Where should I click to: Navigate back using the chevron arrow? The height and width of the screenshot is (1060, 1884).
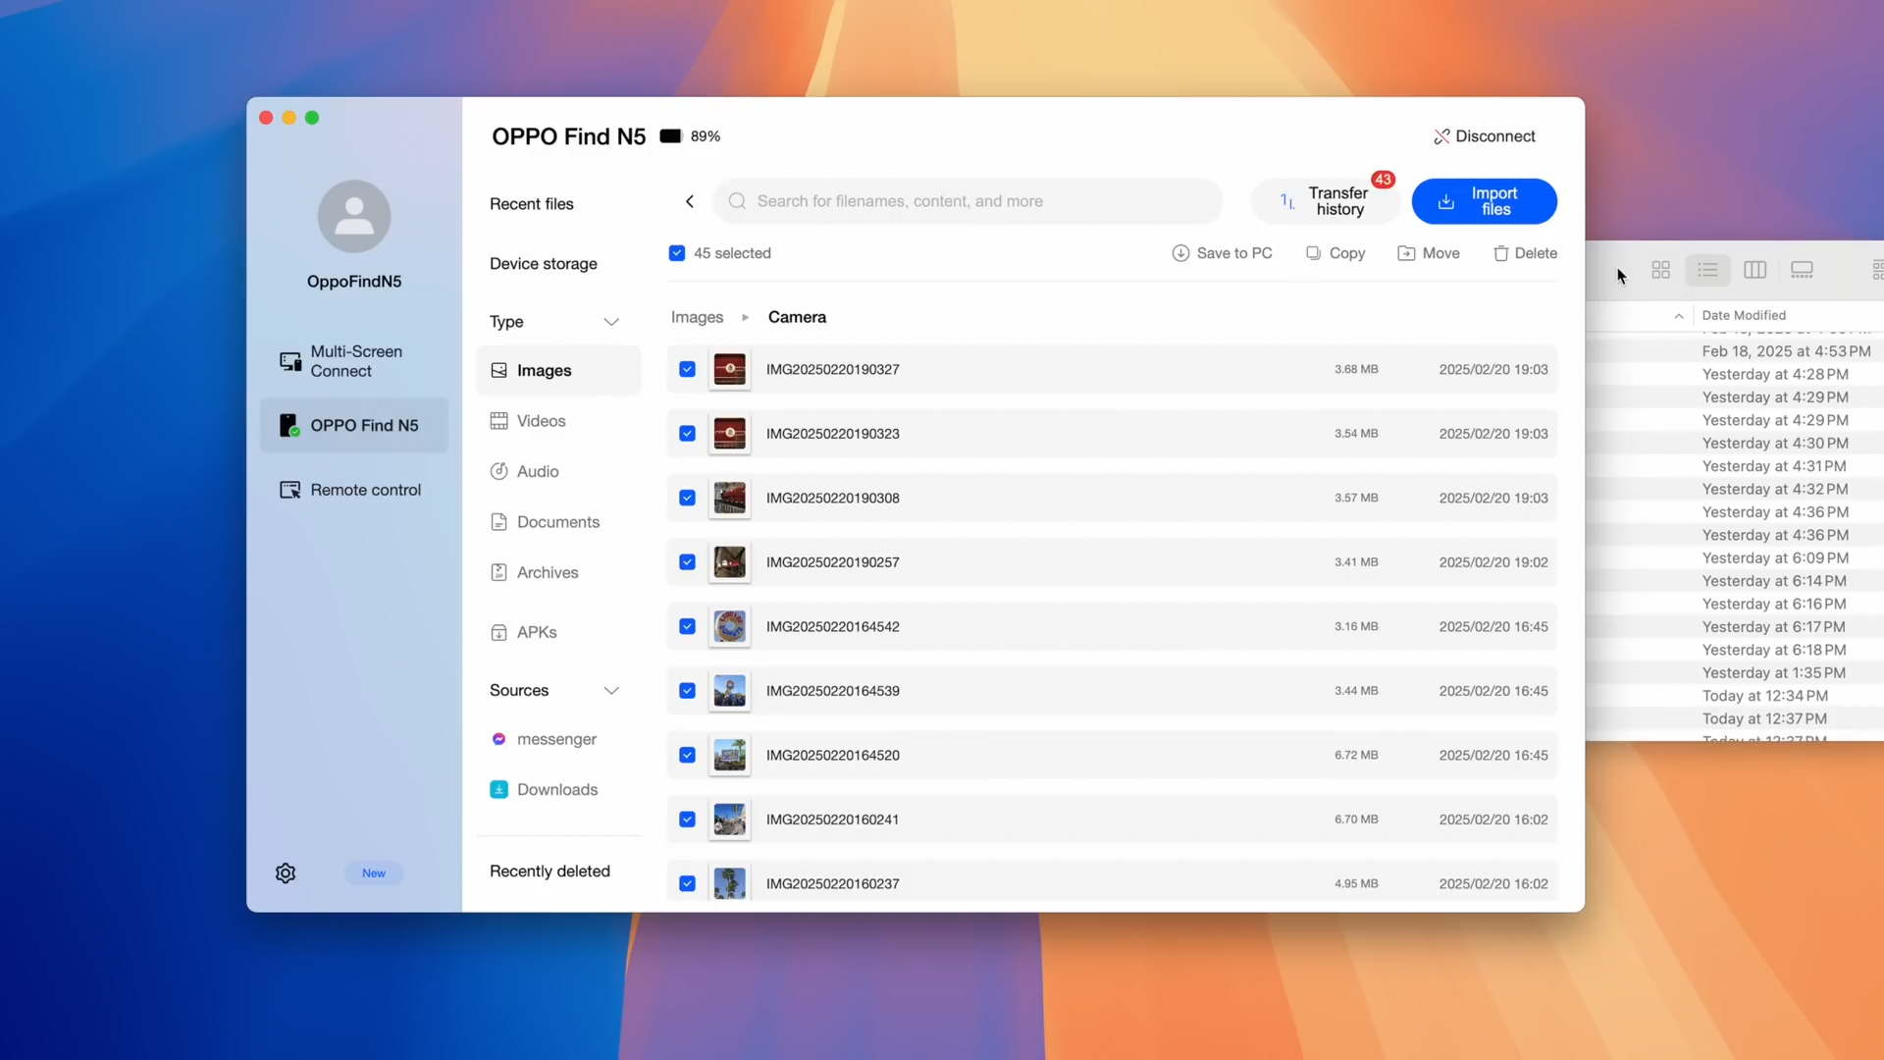pyautogui.click(x=690, y=200)
